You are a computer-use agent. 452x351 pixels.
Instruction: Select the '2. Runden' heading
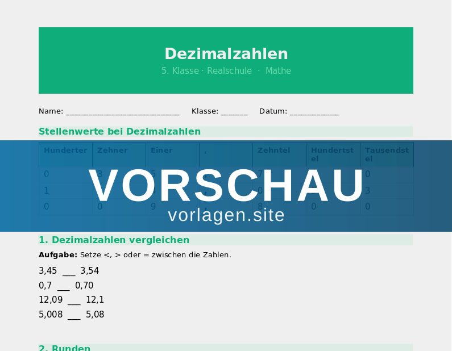pos(65,348)
